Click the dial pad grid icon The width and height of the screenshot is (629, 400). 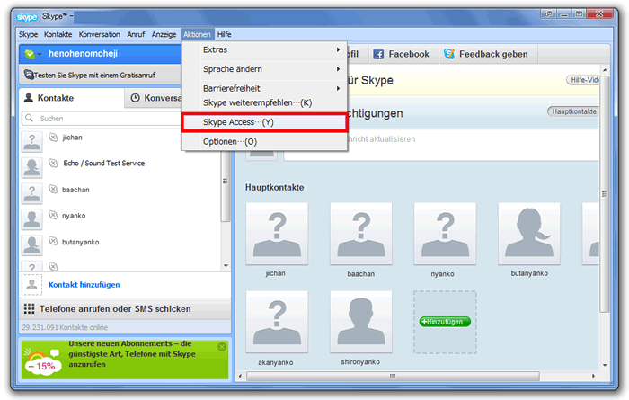coord(29,308)
